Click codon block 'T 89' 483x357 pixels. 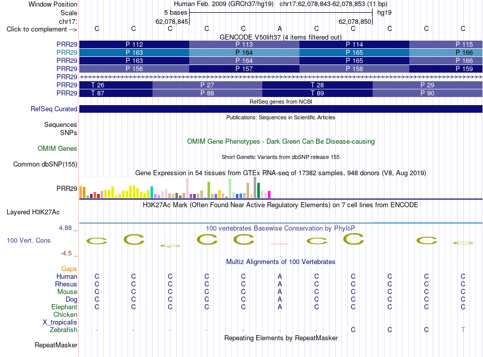(x=318, y=93)
